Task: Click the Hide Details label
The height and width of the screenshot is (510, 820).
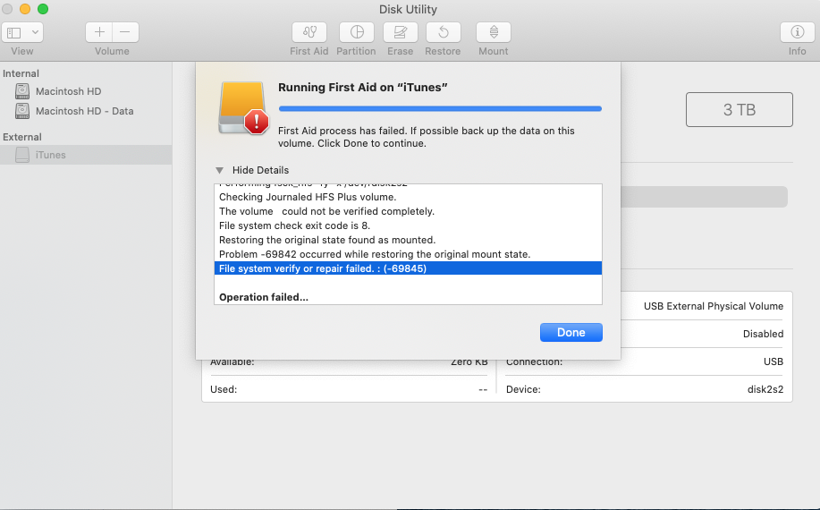Action: [260, 171]
